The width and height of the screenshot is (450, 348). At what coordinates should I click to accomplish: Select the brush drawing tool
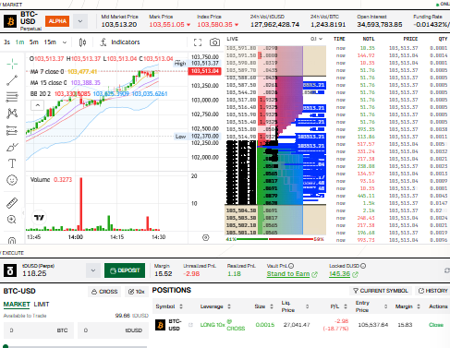(x=12, y=148)
